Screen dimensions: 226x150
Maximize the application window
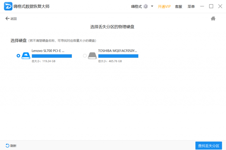click(x=211, y=6)
